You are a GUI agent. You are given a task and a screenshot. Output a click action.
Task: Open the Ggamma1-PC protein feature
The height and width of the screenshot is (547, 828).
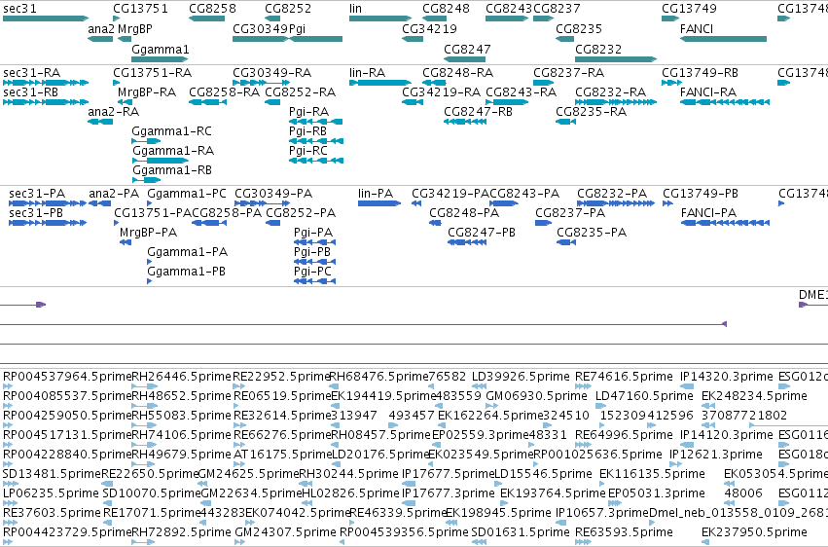click(x=150, y=203)
